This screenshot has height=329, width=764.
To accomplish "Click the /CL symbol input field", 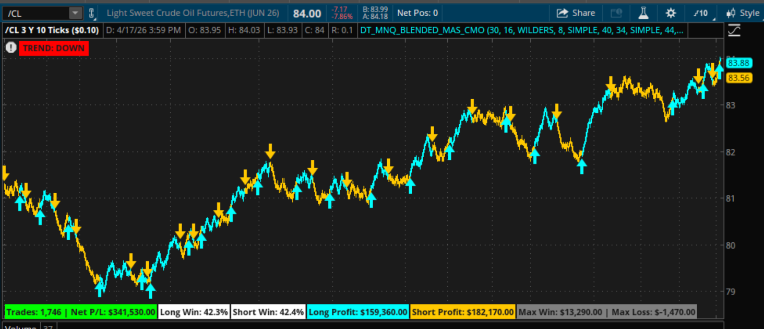I will click(35, 13).
